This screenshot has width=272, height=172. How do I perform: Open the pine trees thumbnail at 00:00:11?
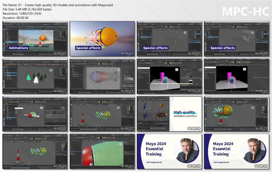tap(35, 76)
